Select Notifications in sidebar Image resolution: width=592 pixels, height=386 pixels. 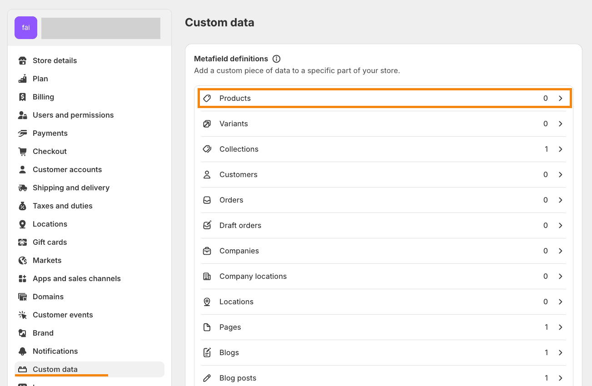pyautogui.click(x=90, y=351)
